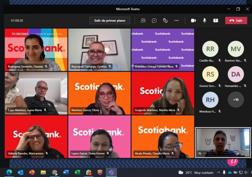Select Granados Ortega, Carmen Rosa tile
This screenshot has width=252, height=177.
tap(163, 50)
